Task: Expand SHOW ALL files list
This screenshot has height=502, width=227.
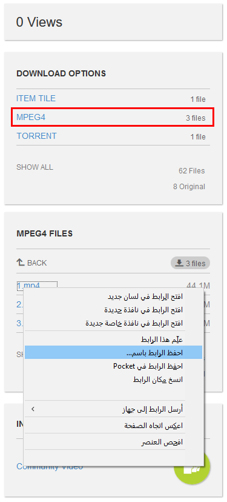Action: 35,167
